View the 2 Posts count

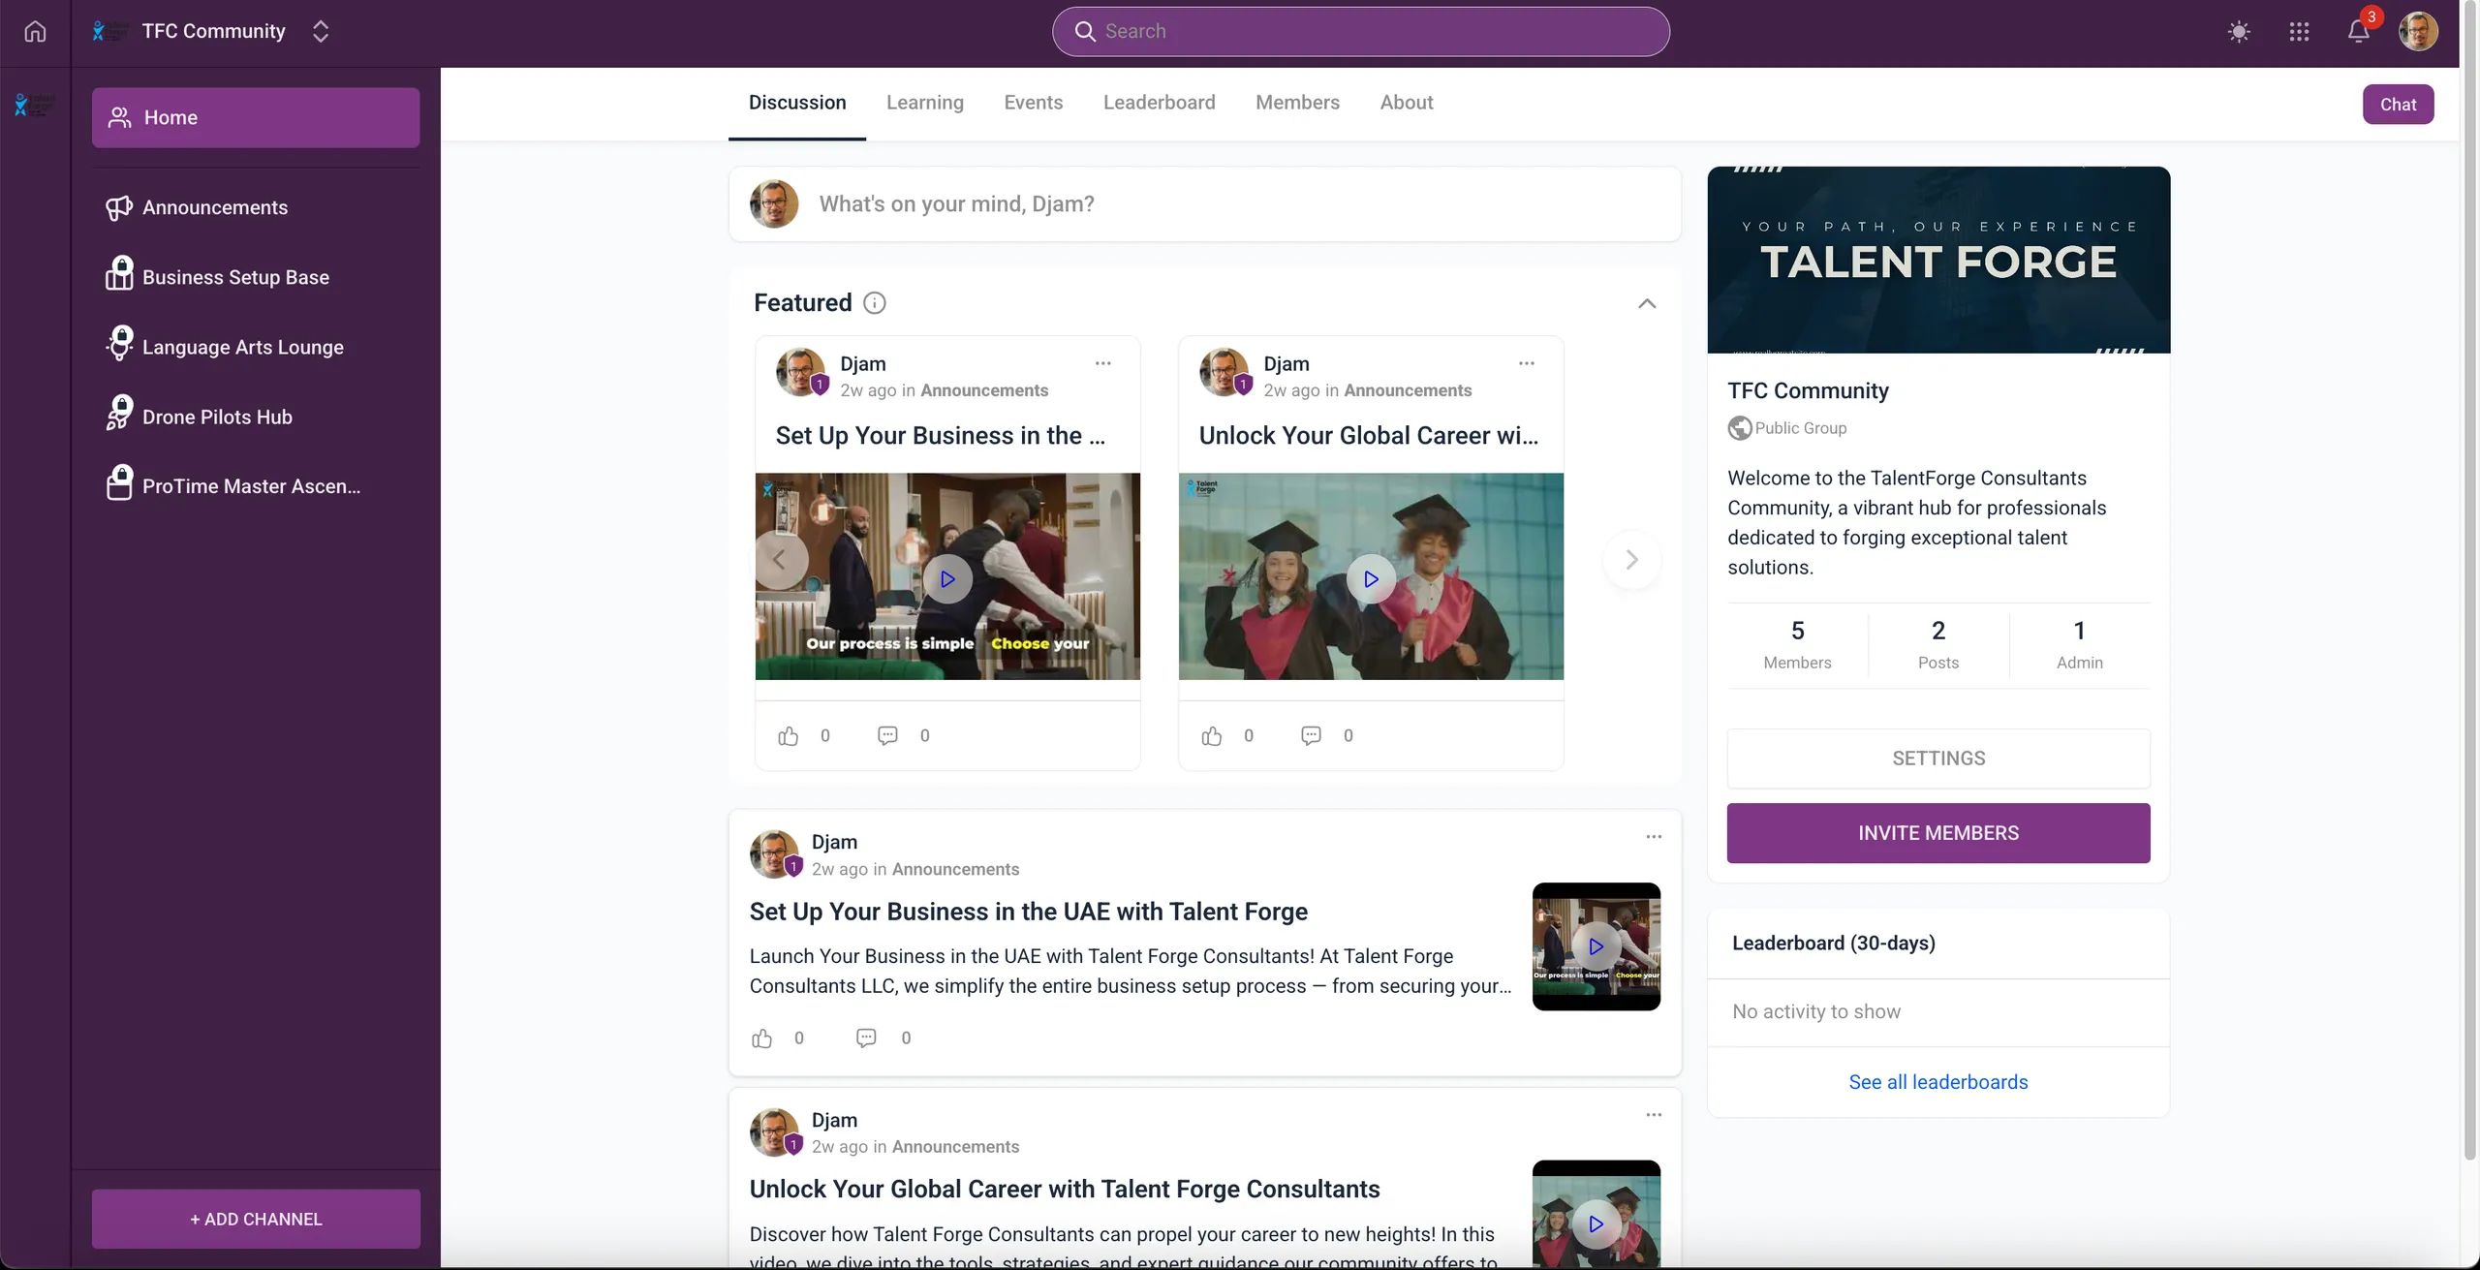point(1938,644)
